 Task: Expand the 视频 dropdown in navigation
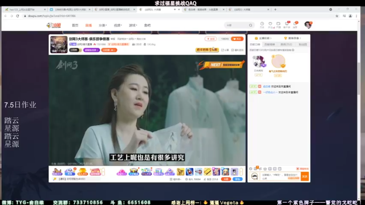click(118, 25)
